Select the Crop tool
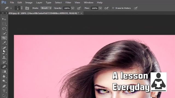Screen dimensions: 175x98 coord(4,38)
